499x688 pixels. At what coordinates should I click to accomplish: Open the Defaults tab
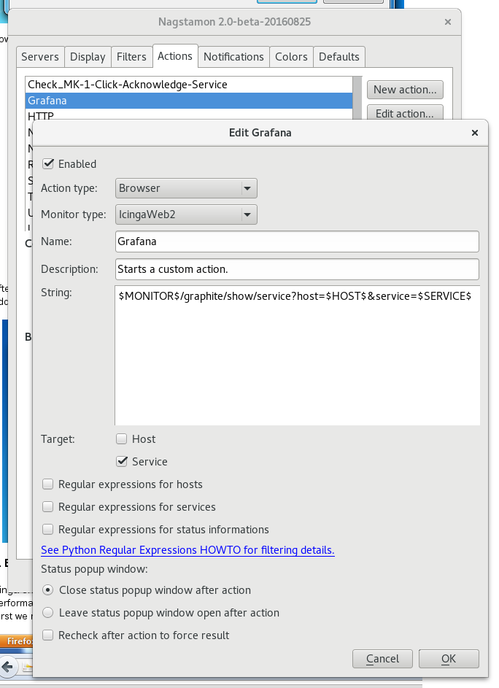pyautogui.click(x=339, y=57)
